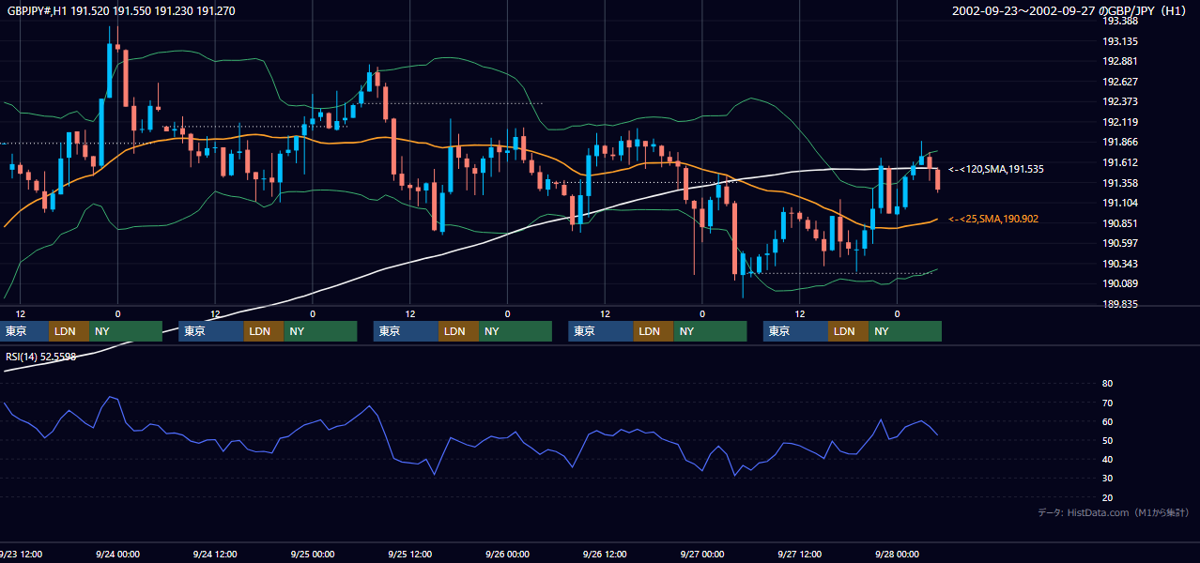This screenshot has width=1200, height=563.
Task: Click the 25 SMA 190.902 indicator label
Action: [x=993, y=219]
